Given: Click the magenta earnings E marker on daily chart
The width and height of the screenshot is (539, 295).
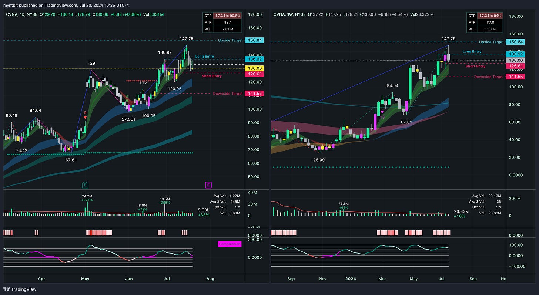Looking at the screenshot, I should coord(208,185).
